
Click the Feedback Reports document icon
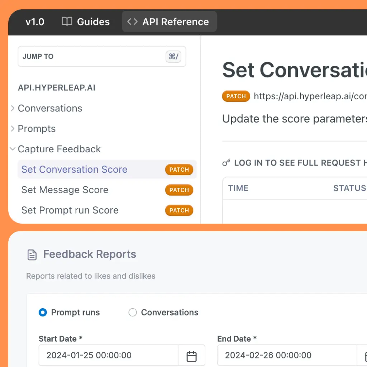[x=32, y=255]
